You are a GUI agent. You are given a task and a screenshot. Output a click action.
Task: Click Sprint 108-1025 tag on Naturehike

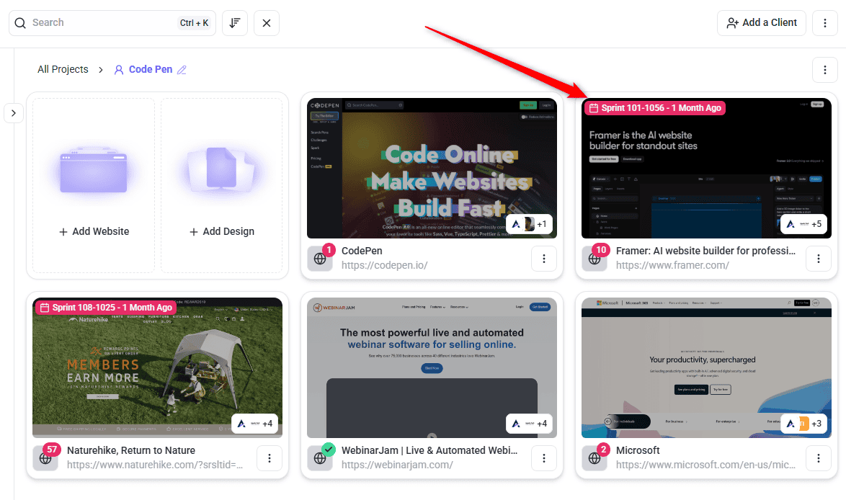tap(106, 308)
